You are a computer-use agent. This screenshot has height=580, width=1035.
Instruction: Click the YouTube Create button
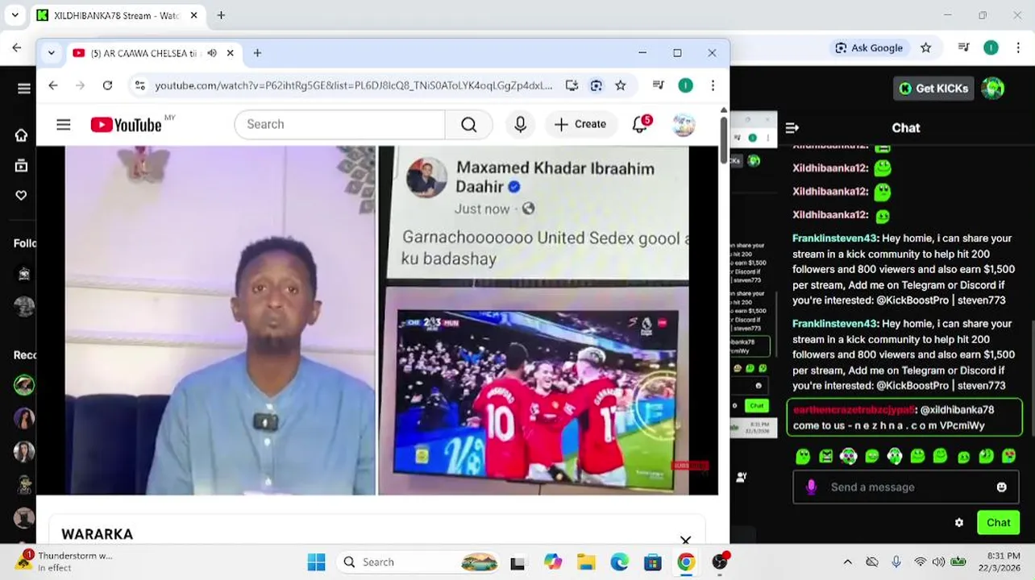click(x=580, y=124)
